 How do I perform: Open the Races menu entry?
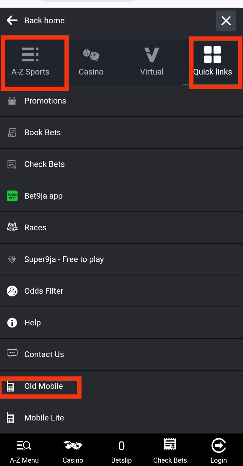pos(35,228)
